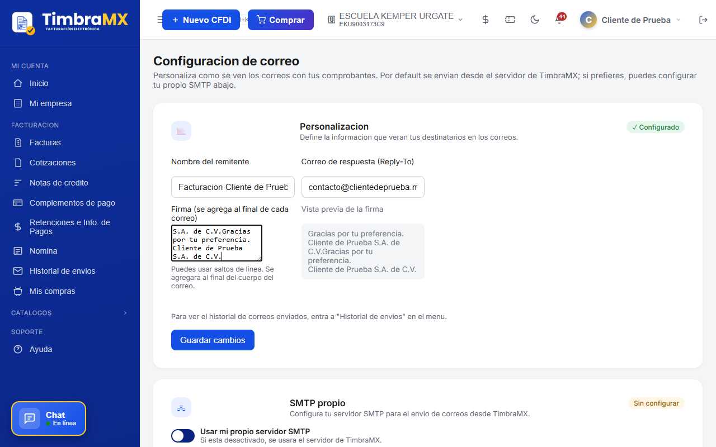Go to Inicio in sidebar
Image resolution: width=716 pixels, height=447 pixels.
(70, 83)
